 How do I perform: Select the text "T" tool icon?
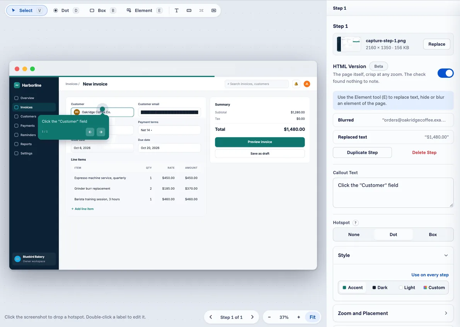[177, 10]
